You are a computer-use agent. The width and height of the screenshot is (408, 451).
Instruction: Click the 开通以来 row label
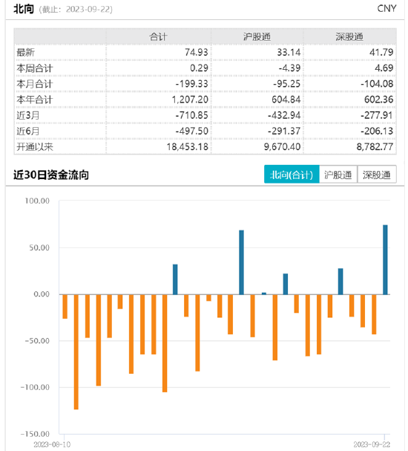35,146
